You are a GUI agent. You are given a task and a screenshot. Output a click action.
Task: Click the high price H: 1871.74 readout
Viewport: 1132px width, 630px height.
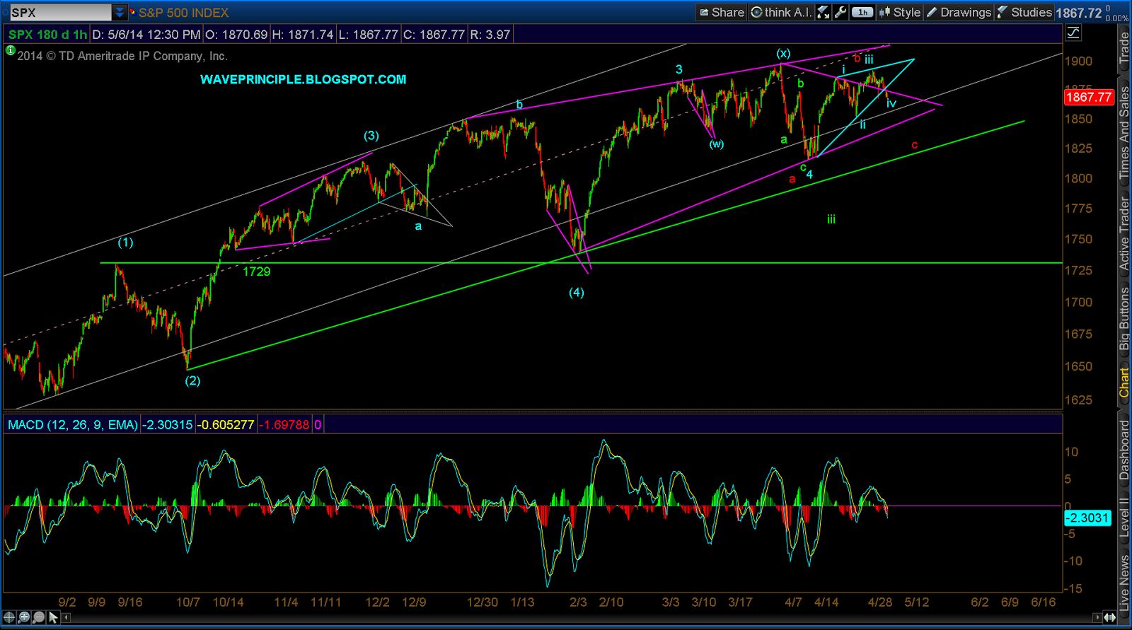[x=302, y=34]
